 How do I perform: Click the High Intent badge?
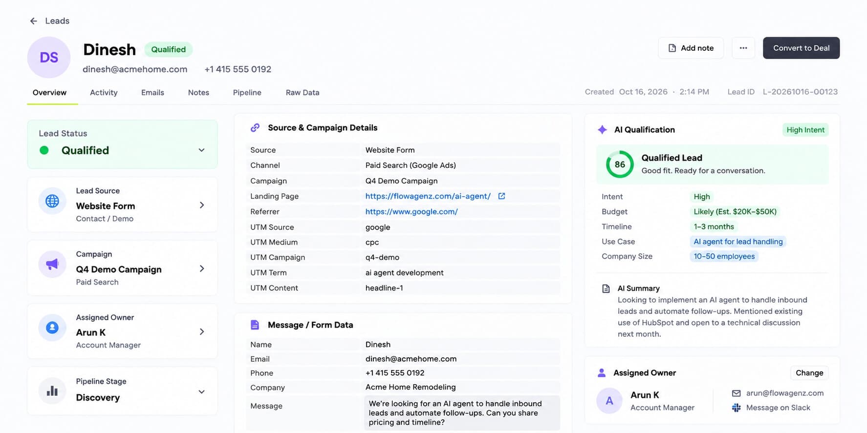coord(805,129)
